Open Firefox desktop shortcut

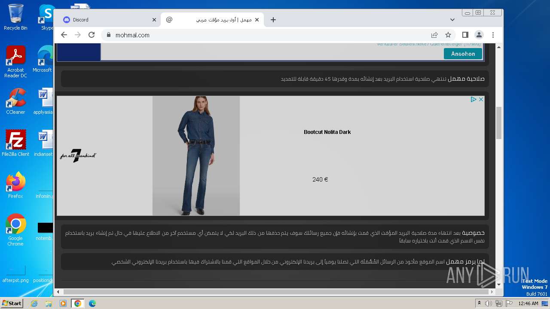click(x=15, y=185)
